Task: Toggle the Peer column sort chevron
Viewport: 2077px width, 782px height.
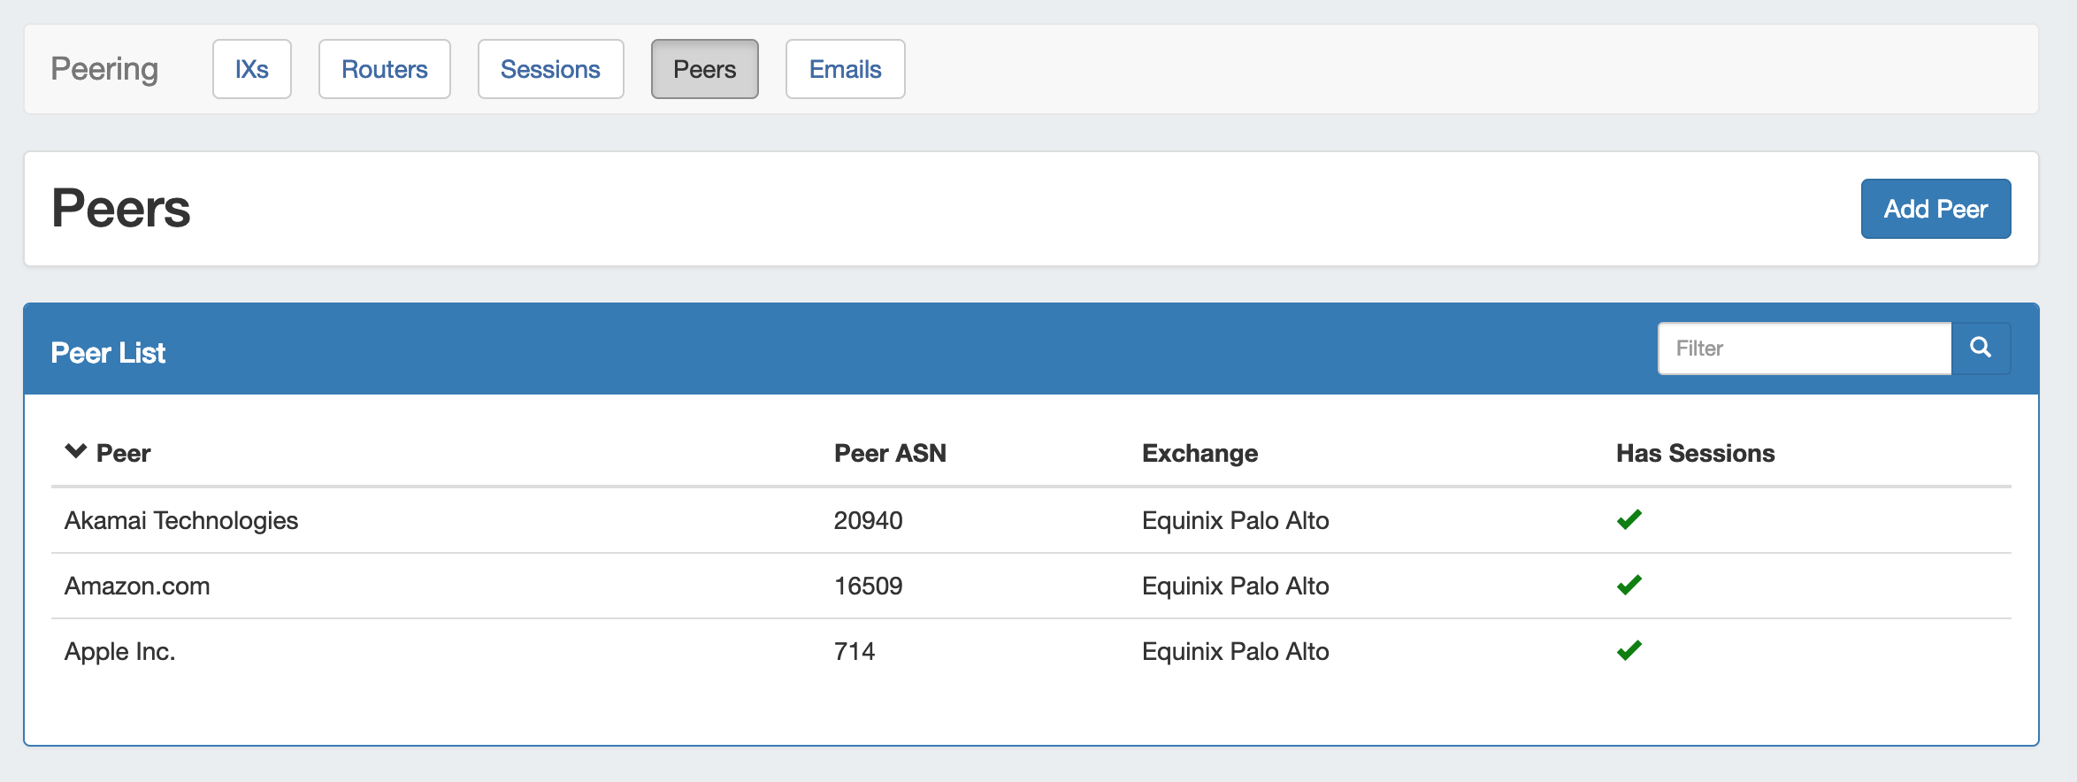Action: point(76,452)
